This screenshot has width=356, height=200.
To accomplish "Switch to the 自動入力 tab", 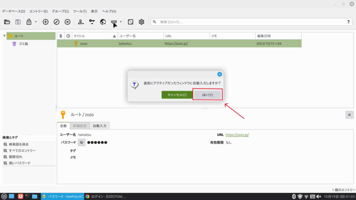I will coord(100,126).
